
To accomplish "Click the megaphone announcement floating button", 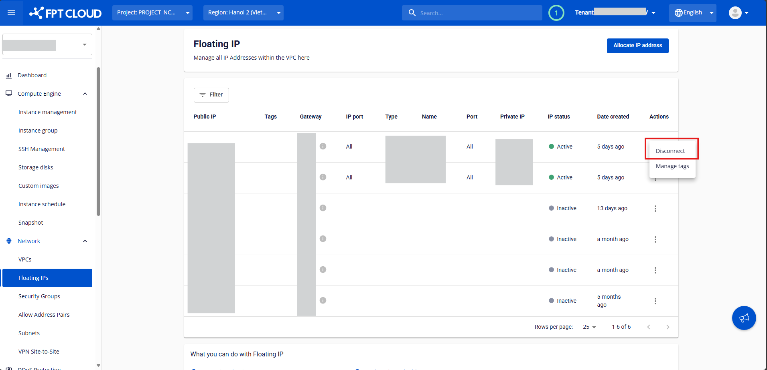I will [x=744, y=318].
